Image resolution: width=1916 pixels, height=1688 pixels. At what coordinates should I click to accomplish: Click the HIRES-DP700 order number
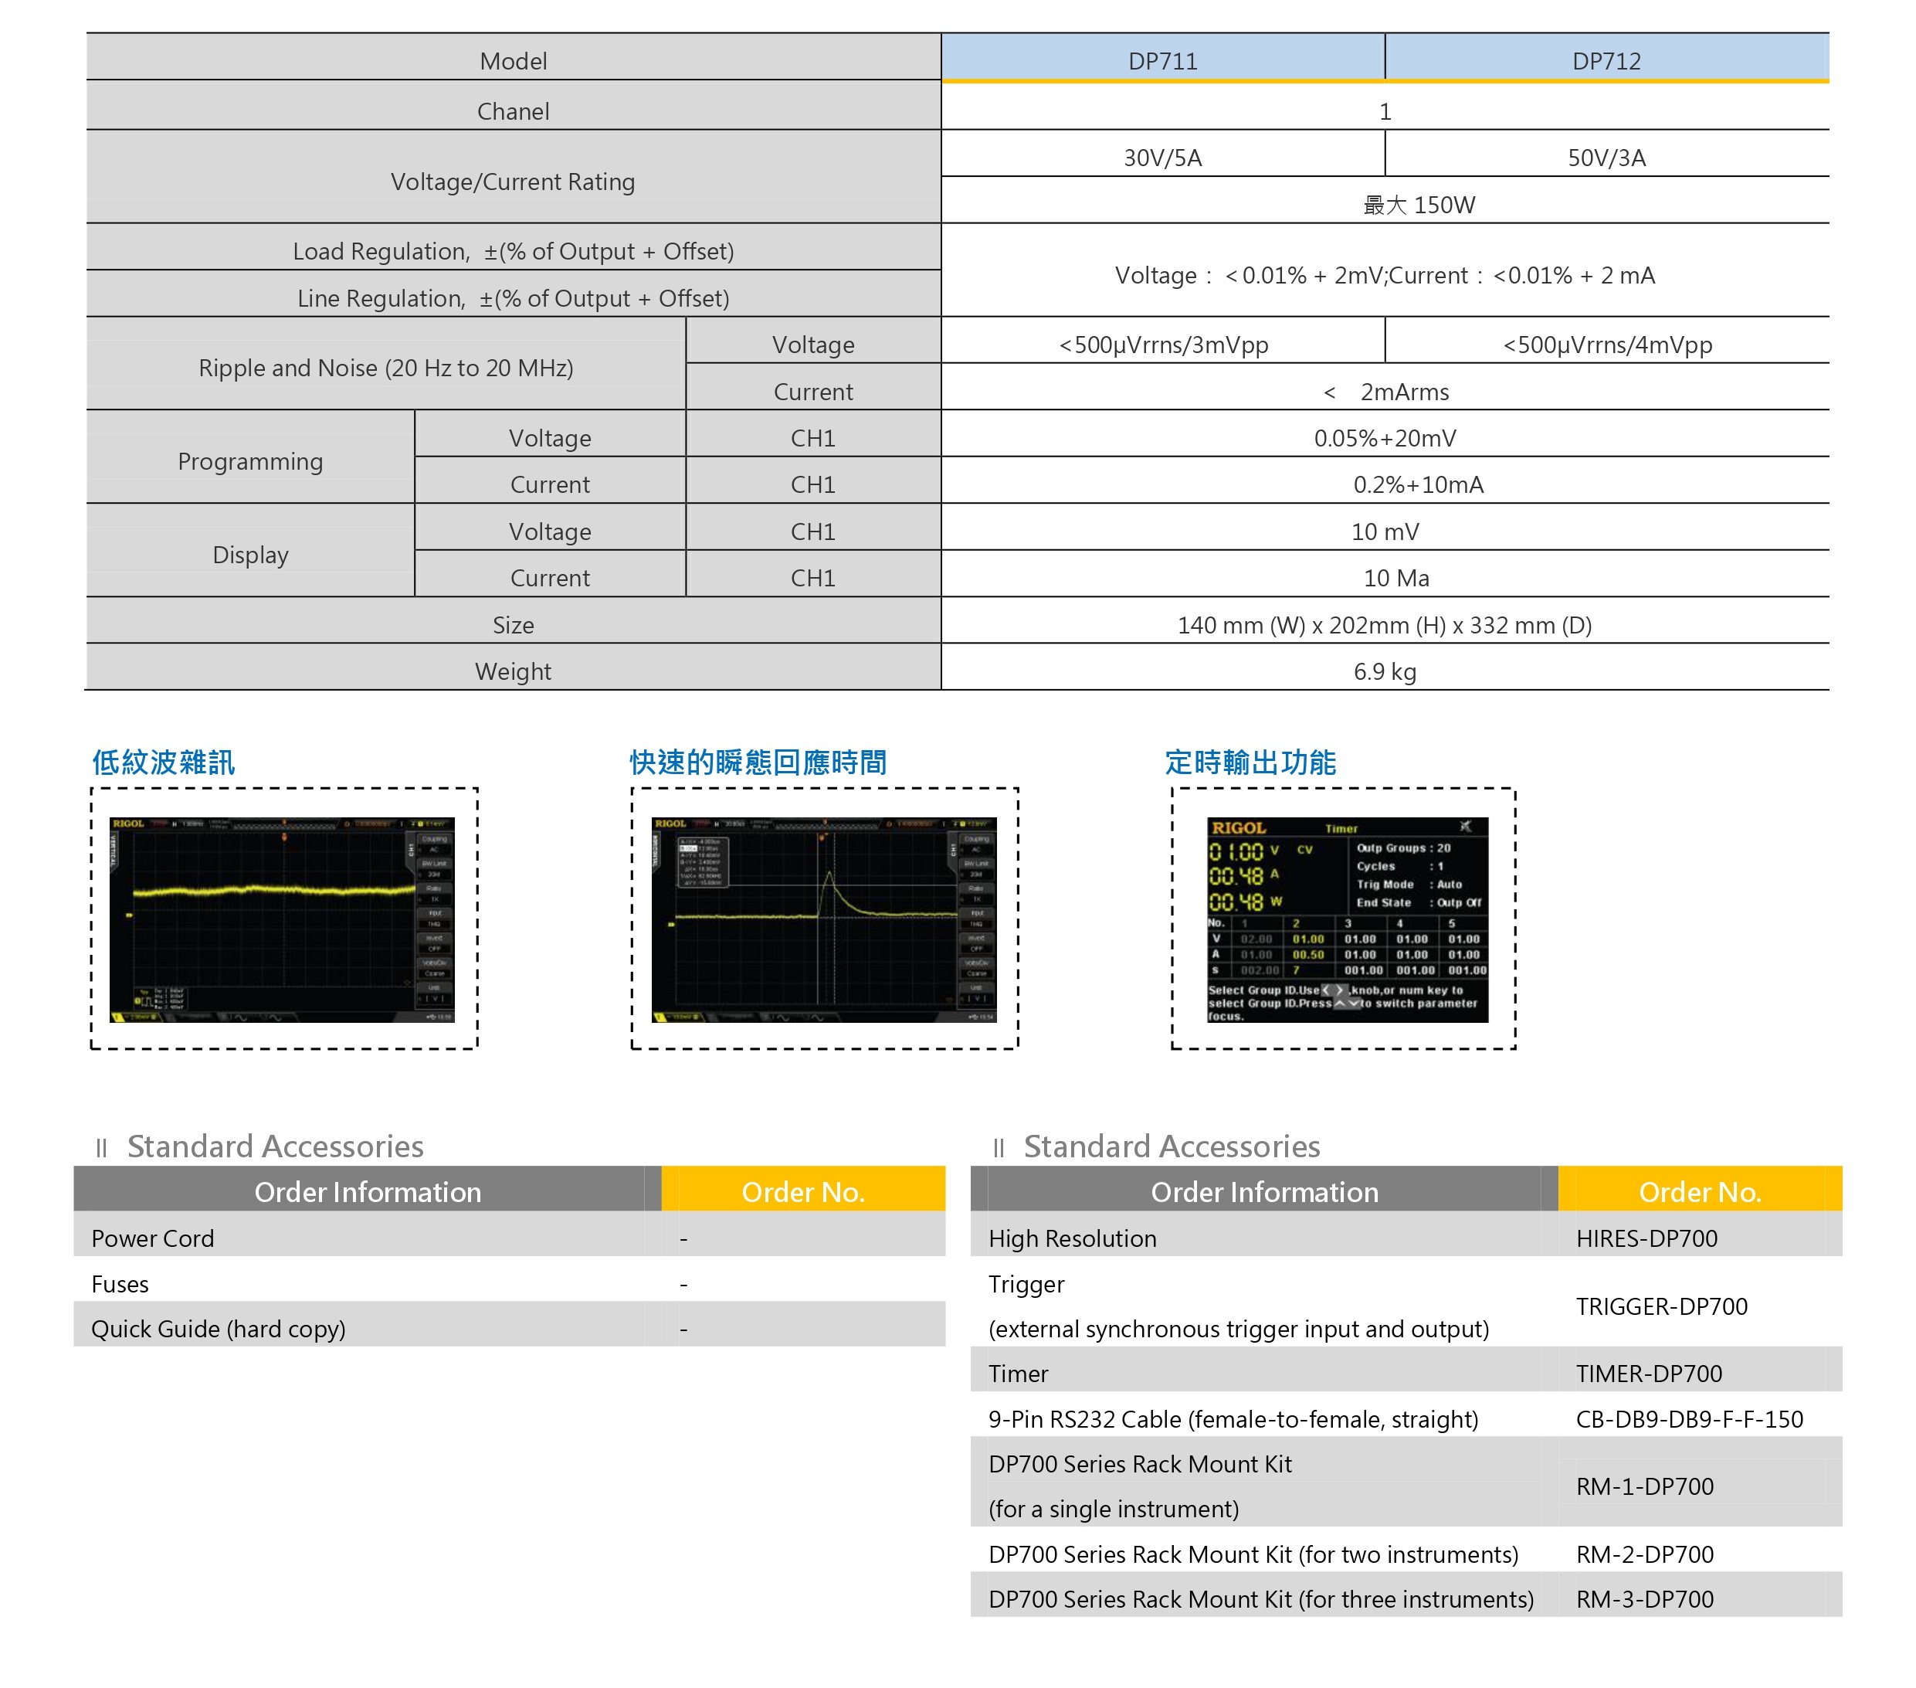1647,1238
